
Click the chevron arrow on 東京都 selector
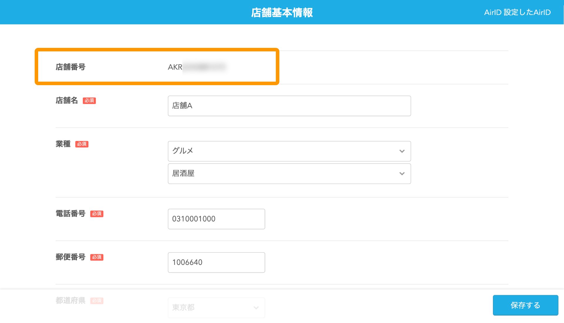coord(256,308)
